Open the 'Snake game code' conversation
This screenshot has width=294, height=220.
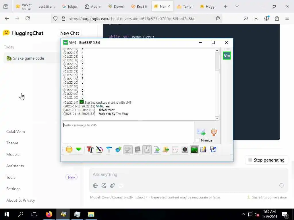tap(32, 58)
